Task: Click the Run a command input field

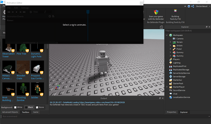Action: (x=105, y=116)
